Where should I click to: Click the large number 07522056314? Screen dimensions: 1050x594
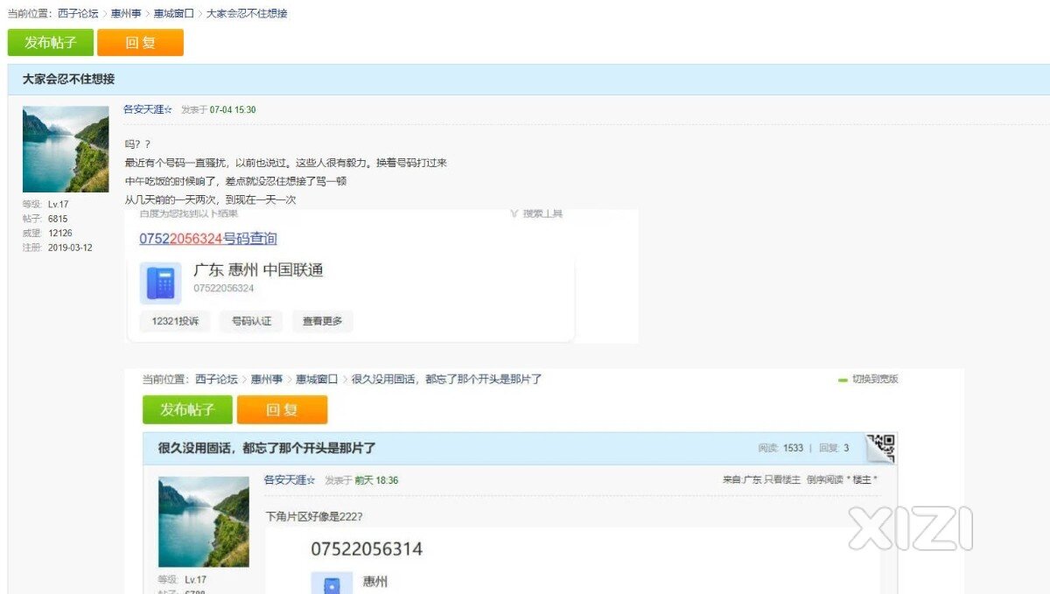point(367,549)
